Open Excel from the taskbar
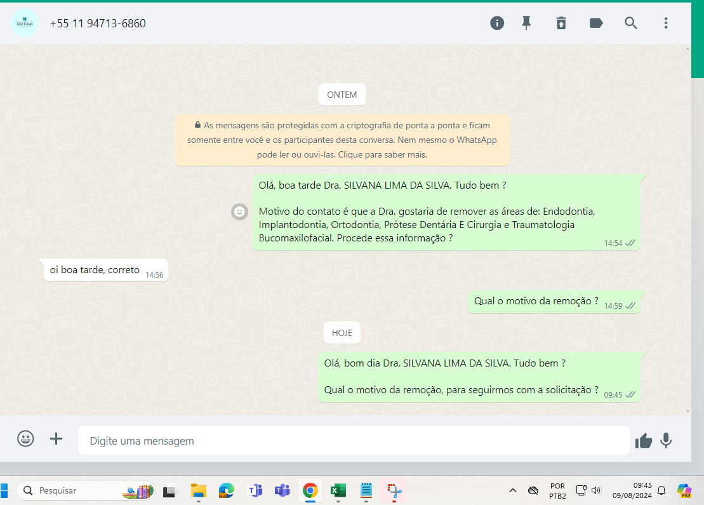 [338, 490]
